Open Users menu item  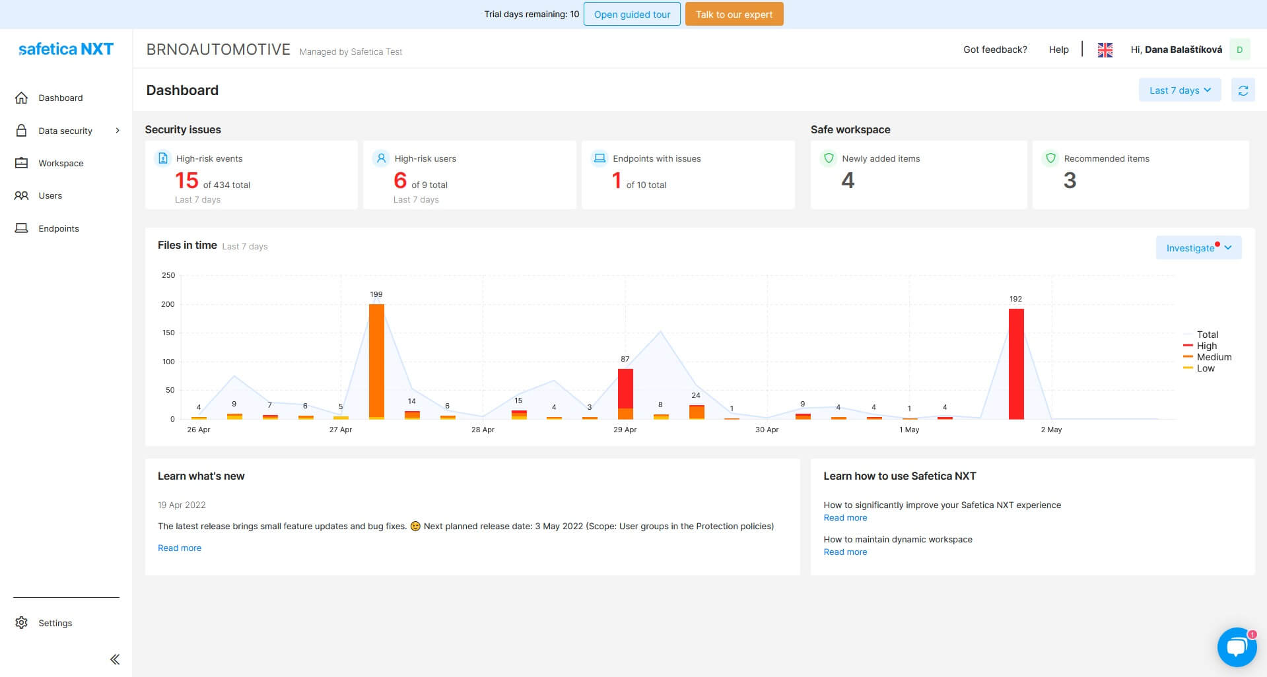pos(50,195)
